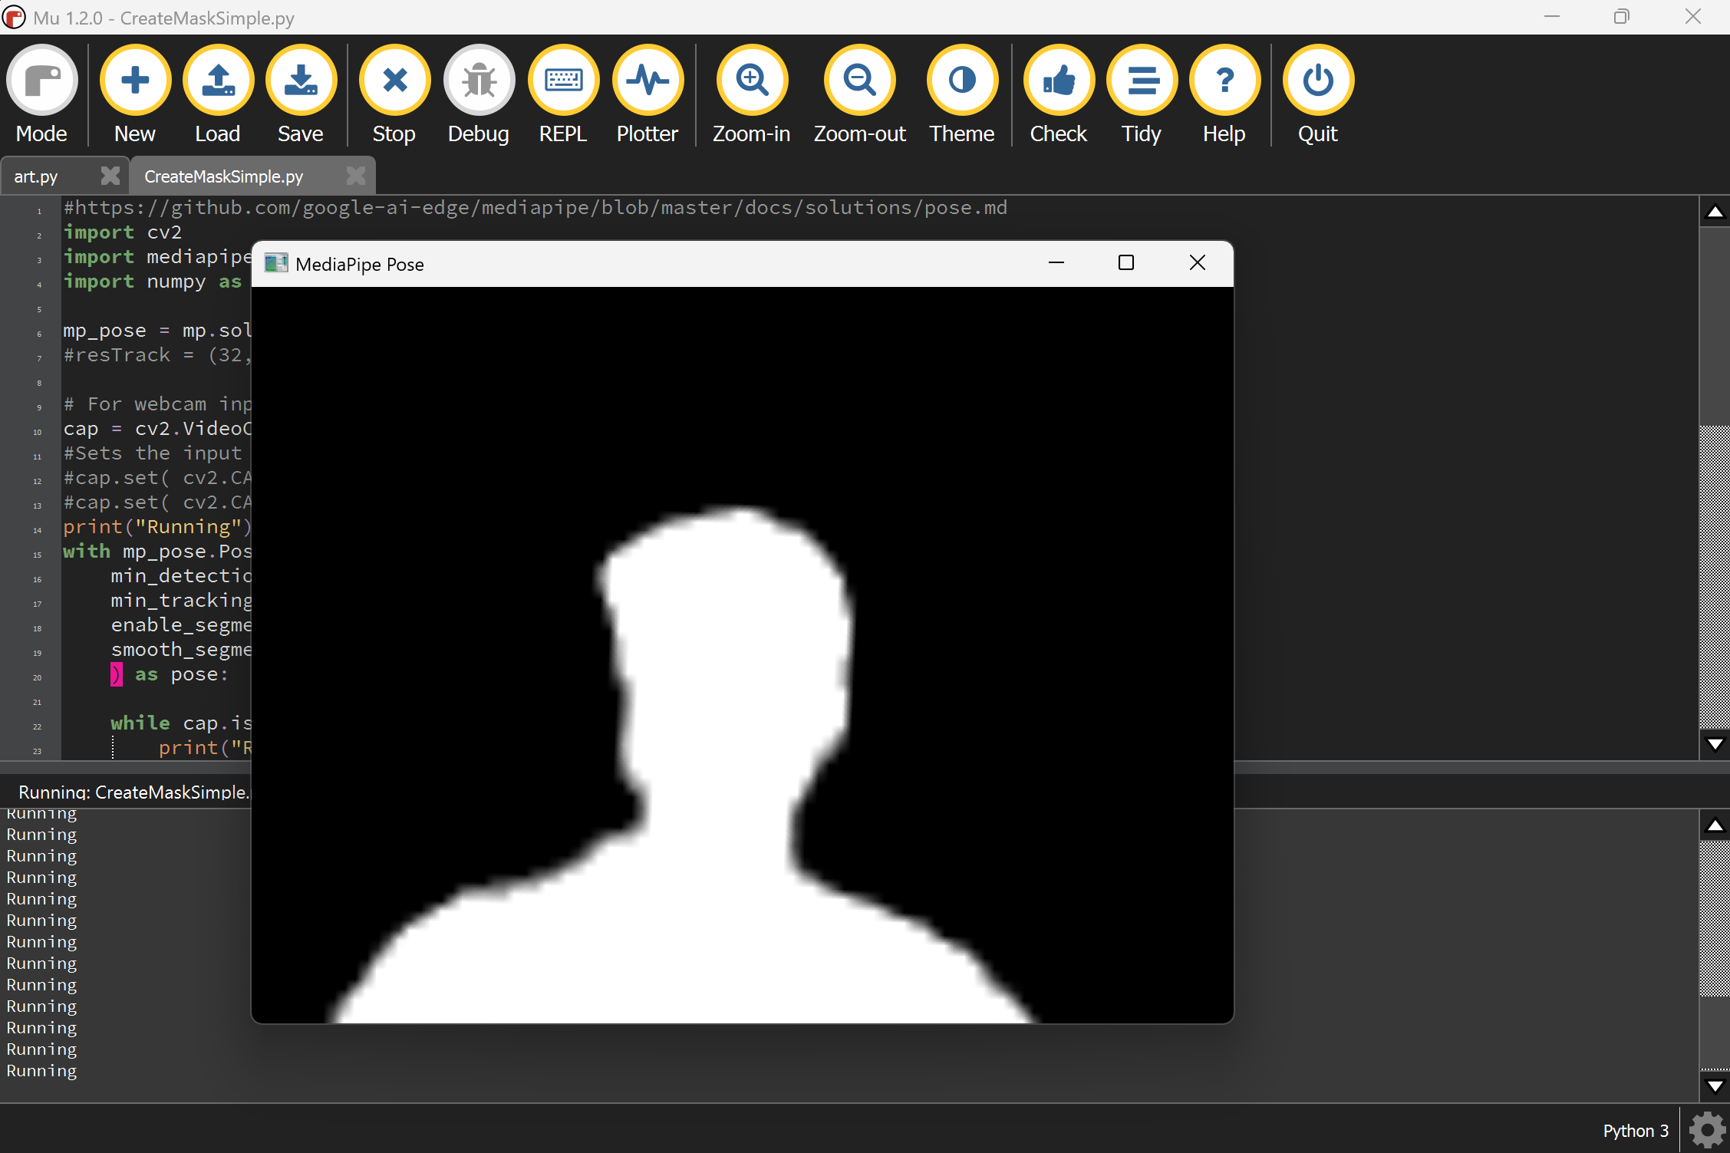Open Mu settings gear icon
1730x1153 pixels.
point(1707,1130)
